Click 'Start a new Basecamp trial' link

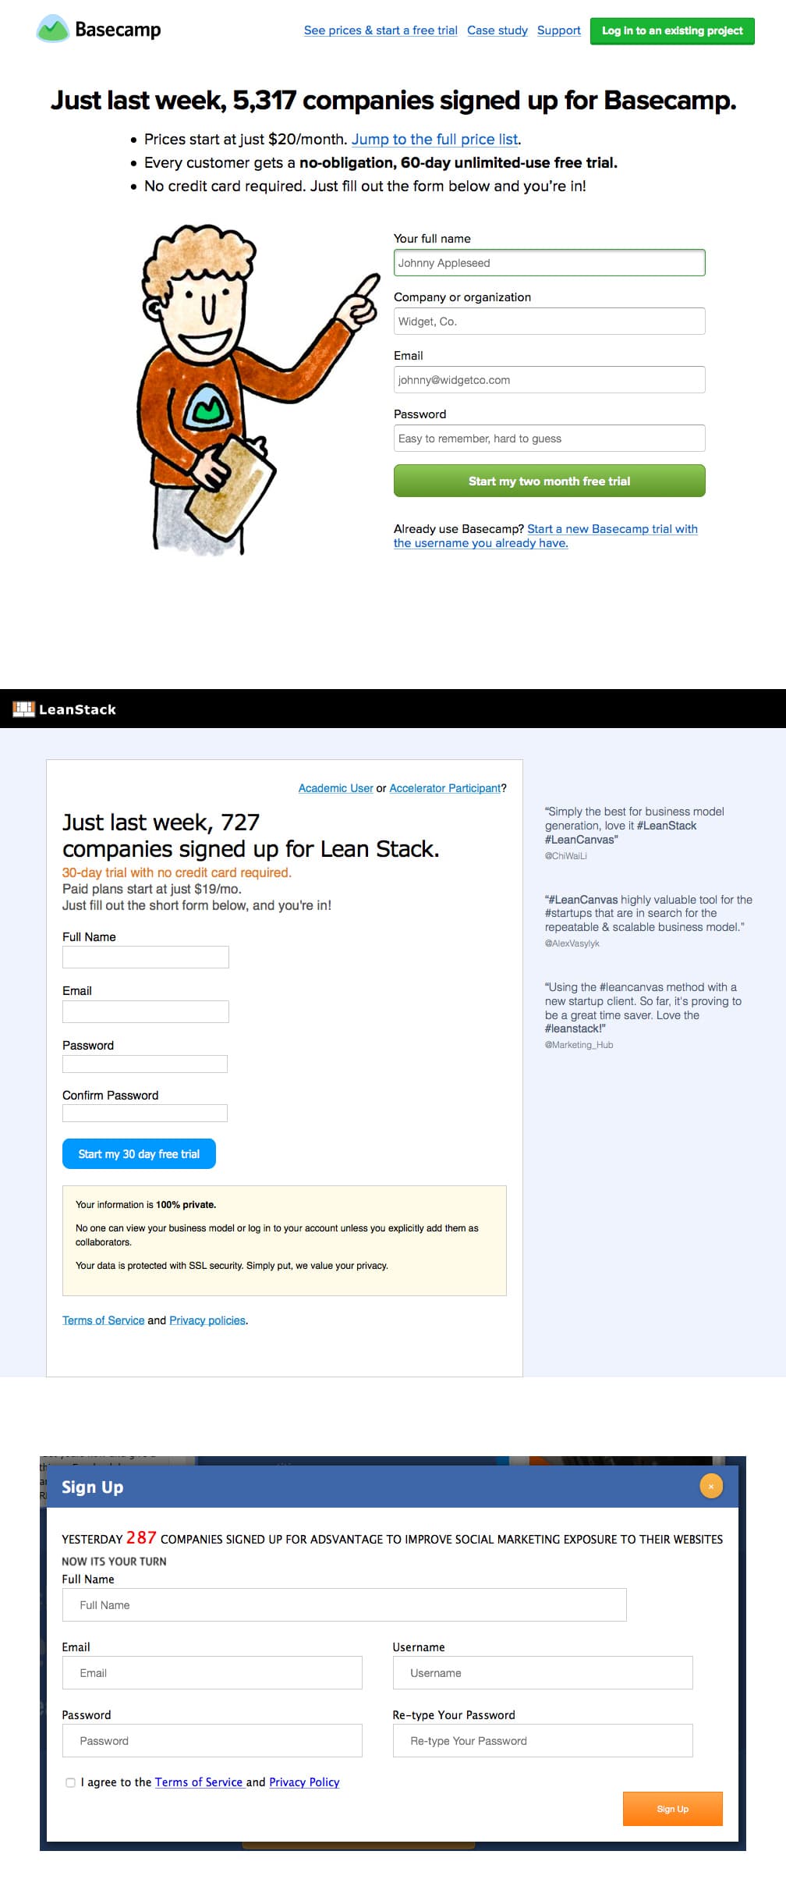[612, 528]
